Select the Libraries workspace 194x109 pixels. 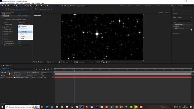158,6
